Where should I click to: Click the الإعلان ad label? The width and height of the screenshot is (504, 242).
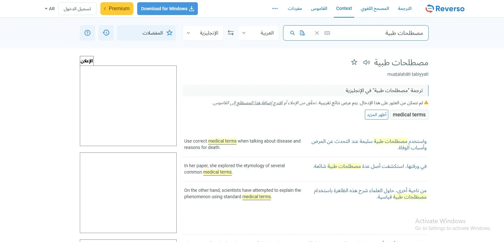click(87, 61)
